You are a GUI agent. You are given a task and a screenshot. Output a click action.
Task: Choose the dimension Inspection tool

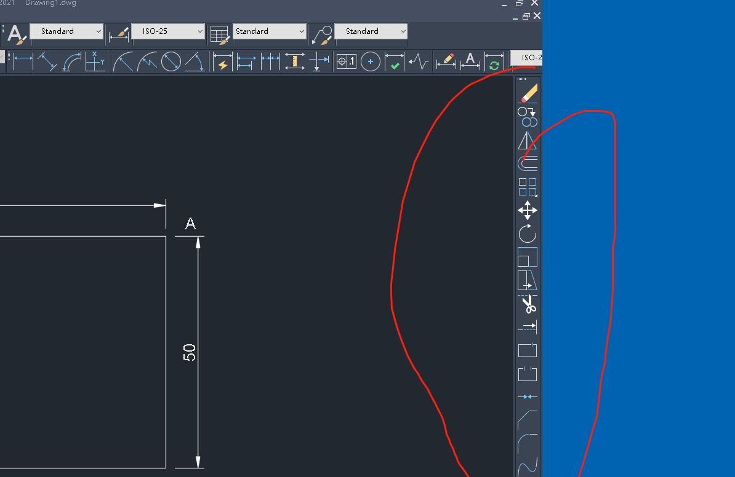(394, 61)
